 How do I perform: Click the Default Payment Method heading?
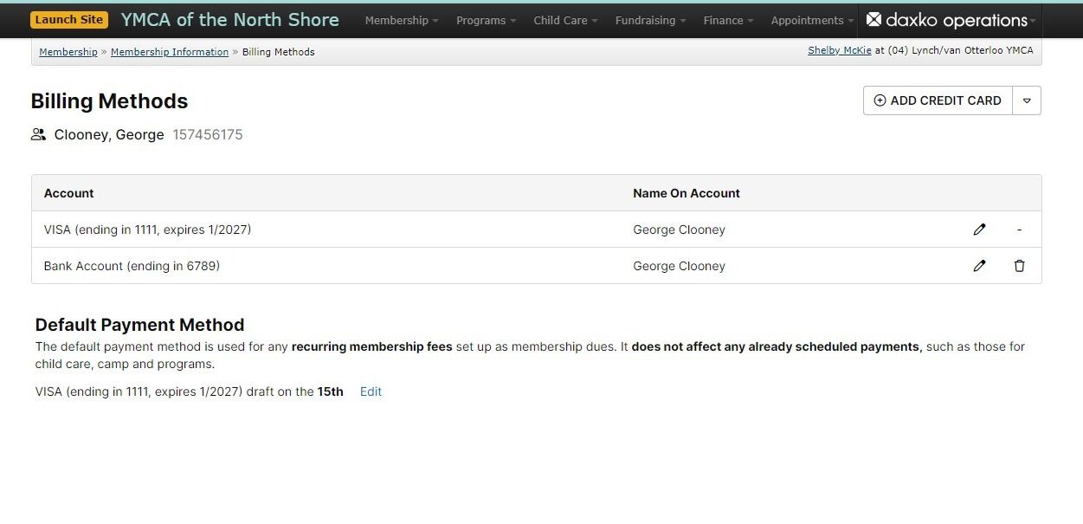[139, 325]
